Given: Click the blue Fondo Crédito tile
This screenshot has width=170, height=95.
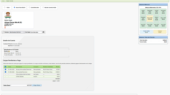Looking at the screenshot, I should (x=146, y=32).
